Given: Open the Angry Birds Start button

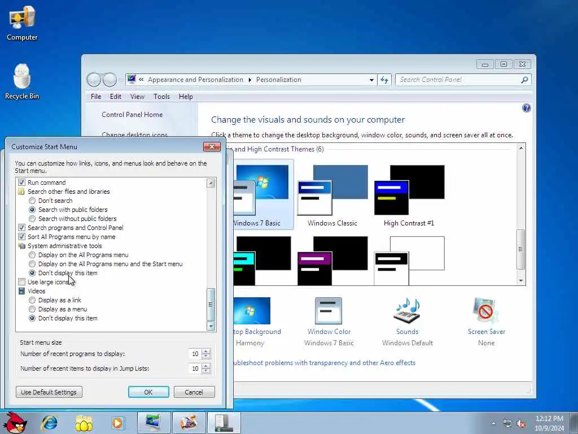Looking at the screenshot, I should point(15,423).
